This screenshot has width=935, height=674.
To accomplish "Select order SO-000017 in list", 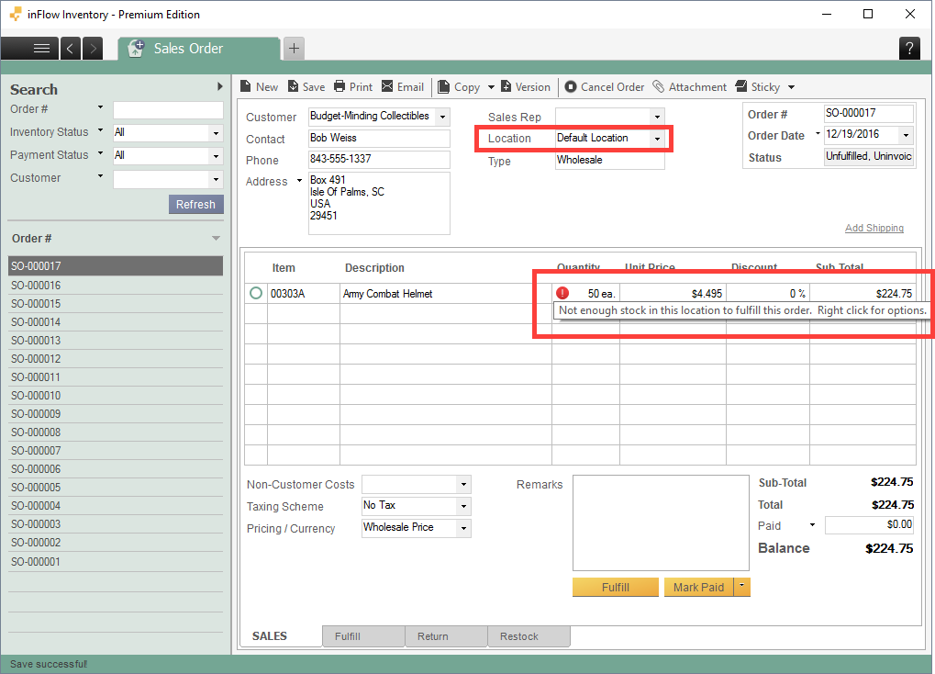I will click(116, 266).
